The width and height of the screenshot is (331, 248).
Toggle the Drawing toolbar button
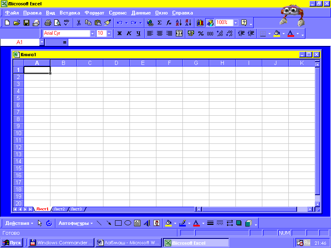click(210, 23)
